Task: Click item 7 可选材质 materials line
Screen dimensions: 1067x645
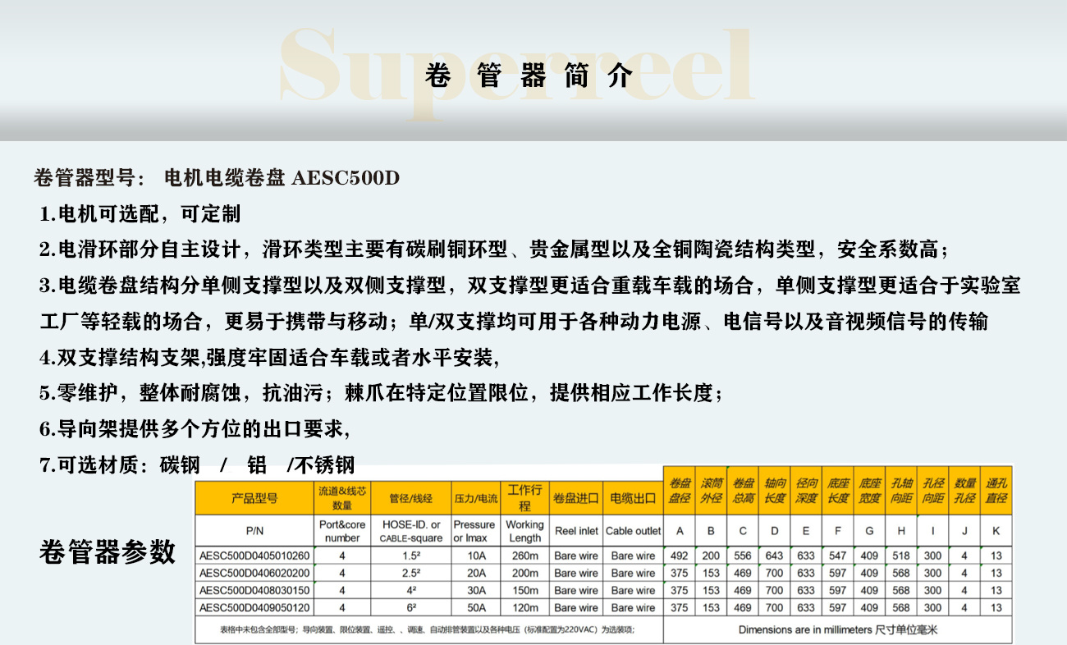Action: point(197,464)
